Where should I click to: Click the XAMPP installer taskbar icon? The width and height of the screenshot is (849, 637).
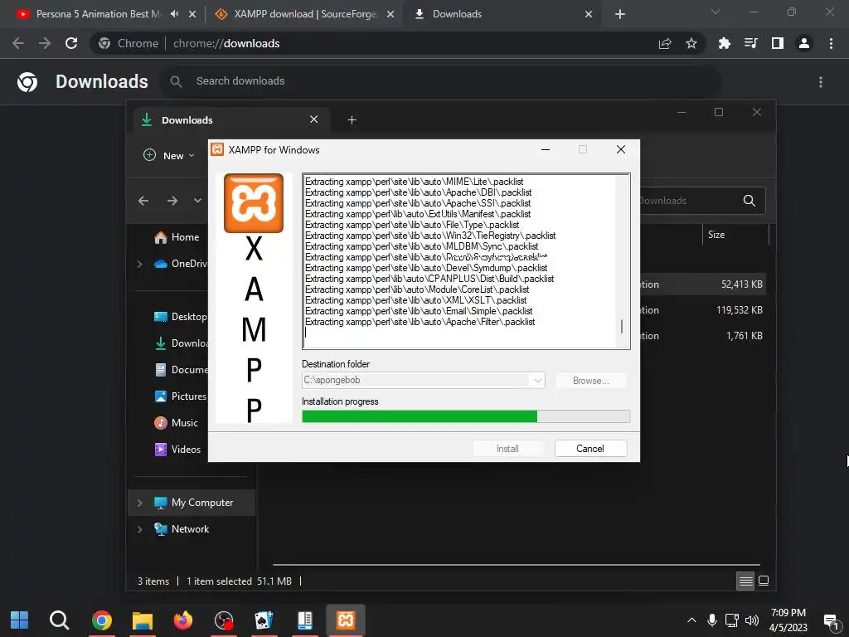(x=346, y=620)
